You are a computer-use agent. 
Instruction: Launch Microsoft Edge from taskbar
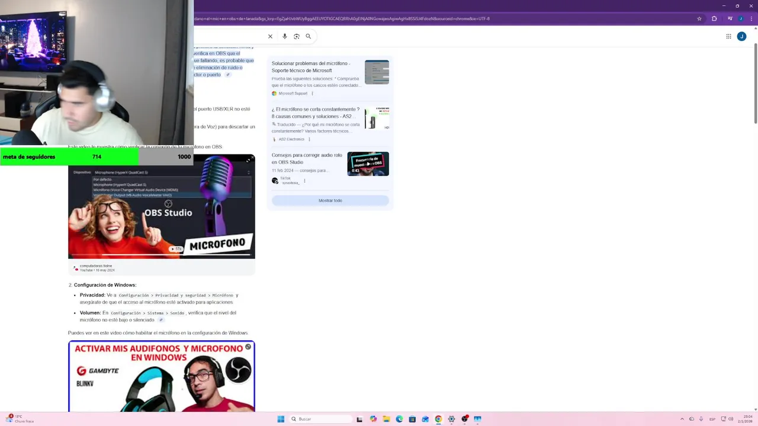point(399,419)
